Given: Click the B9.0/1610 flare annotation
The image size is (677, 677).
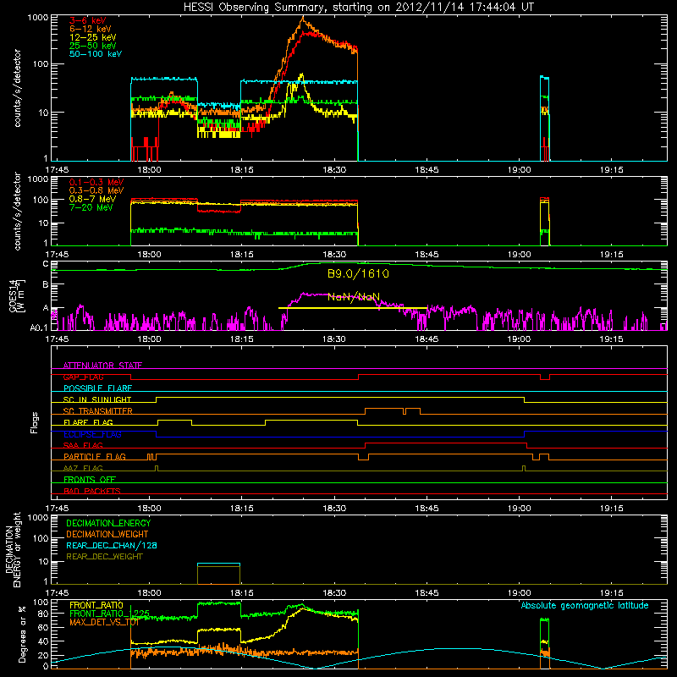Looking at the screenshot, I should [358, 273].
